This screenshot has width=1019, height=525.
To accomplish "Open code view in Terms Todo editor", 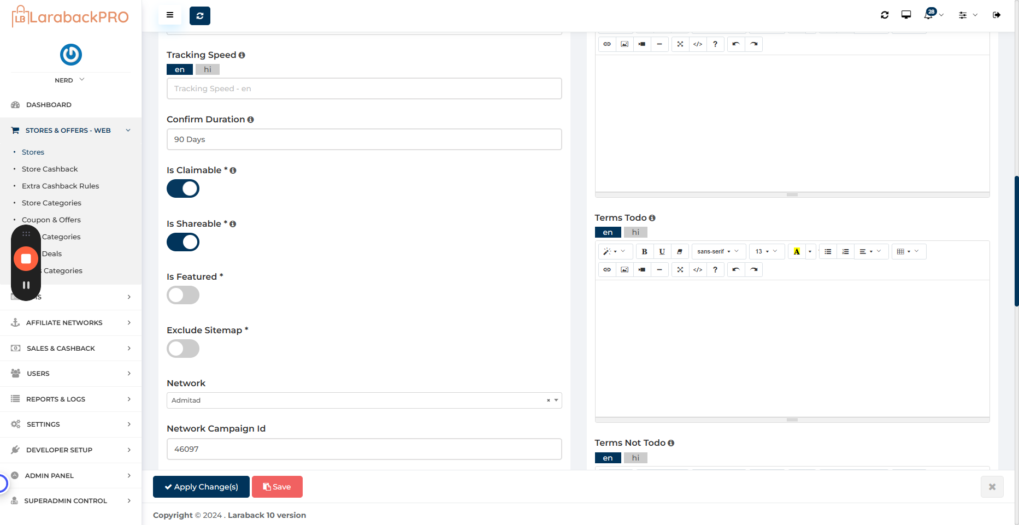I will tap(698, 269).
